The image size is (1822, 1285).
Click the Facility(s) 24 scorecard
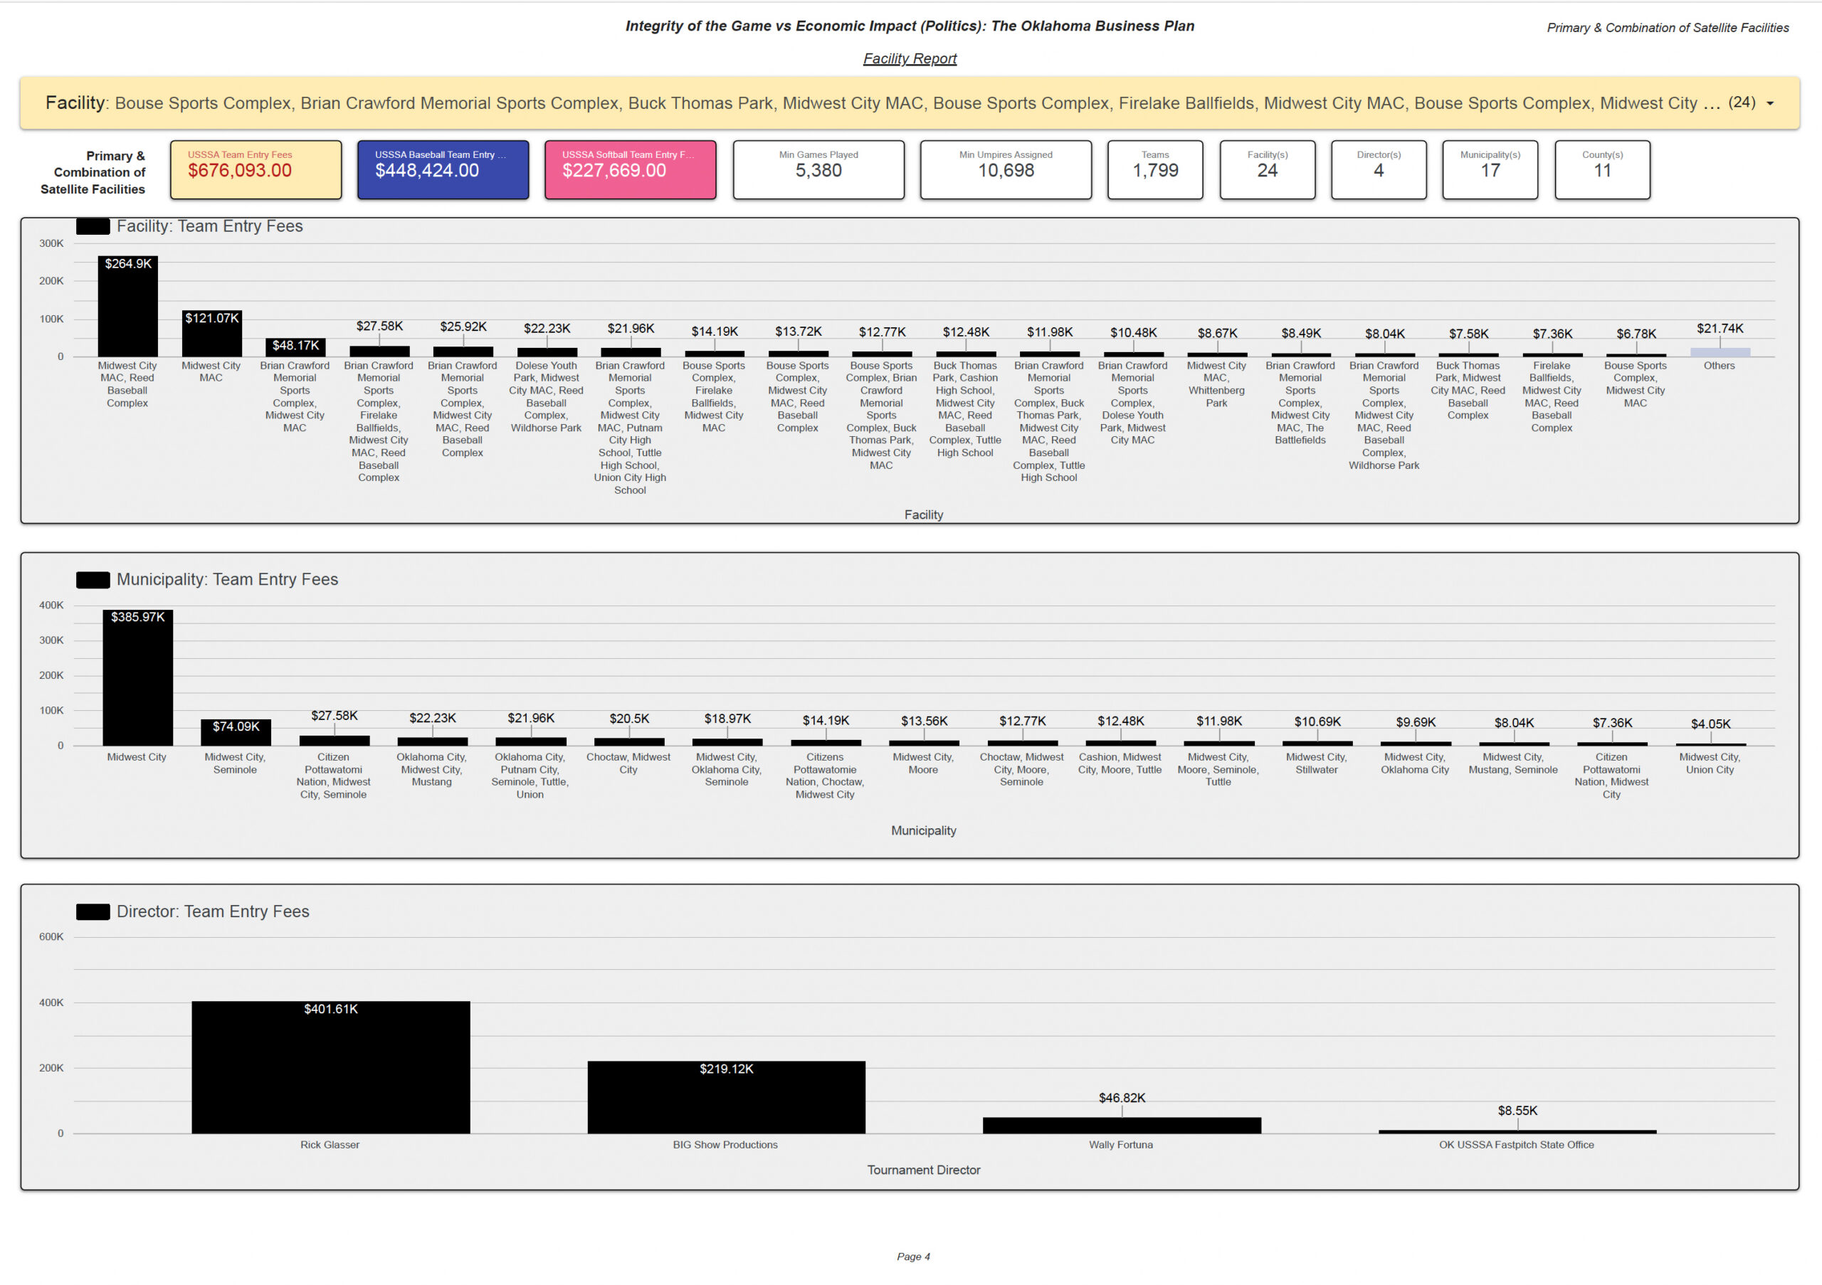[1268, 170]
